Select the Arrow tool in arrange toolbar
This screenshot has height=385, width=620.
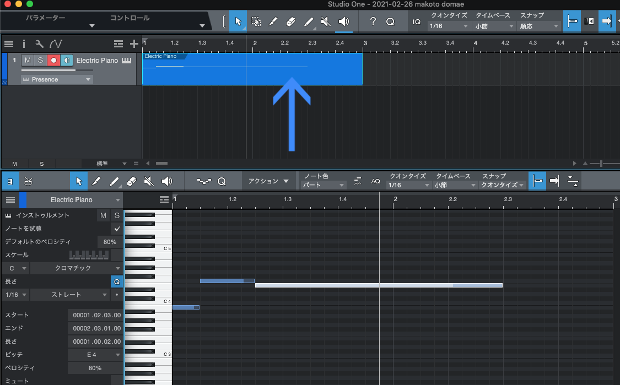pyautogui.click(x=238, y=21)
